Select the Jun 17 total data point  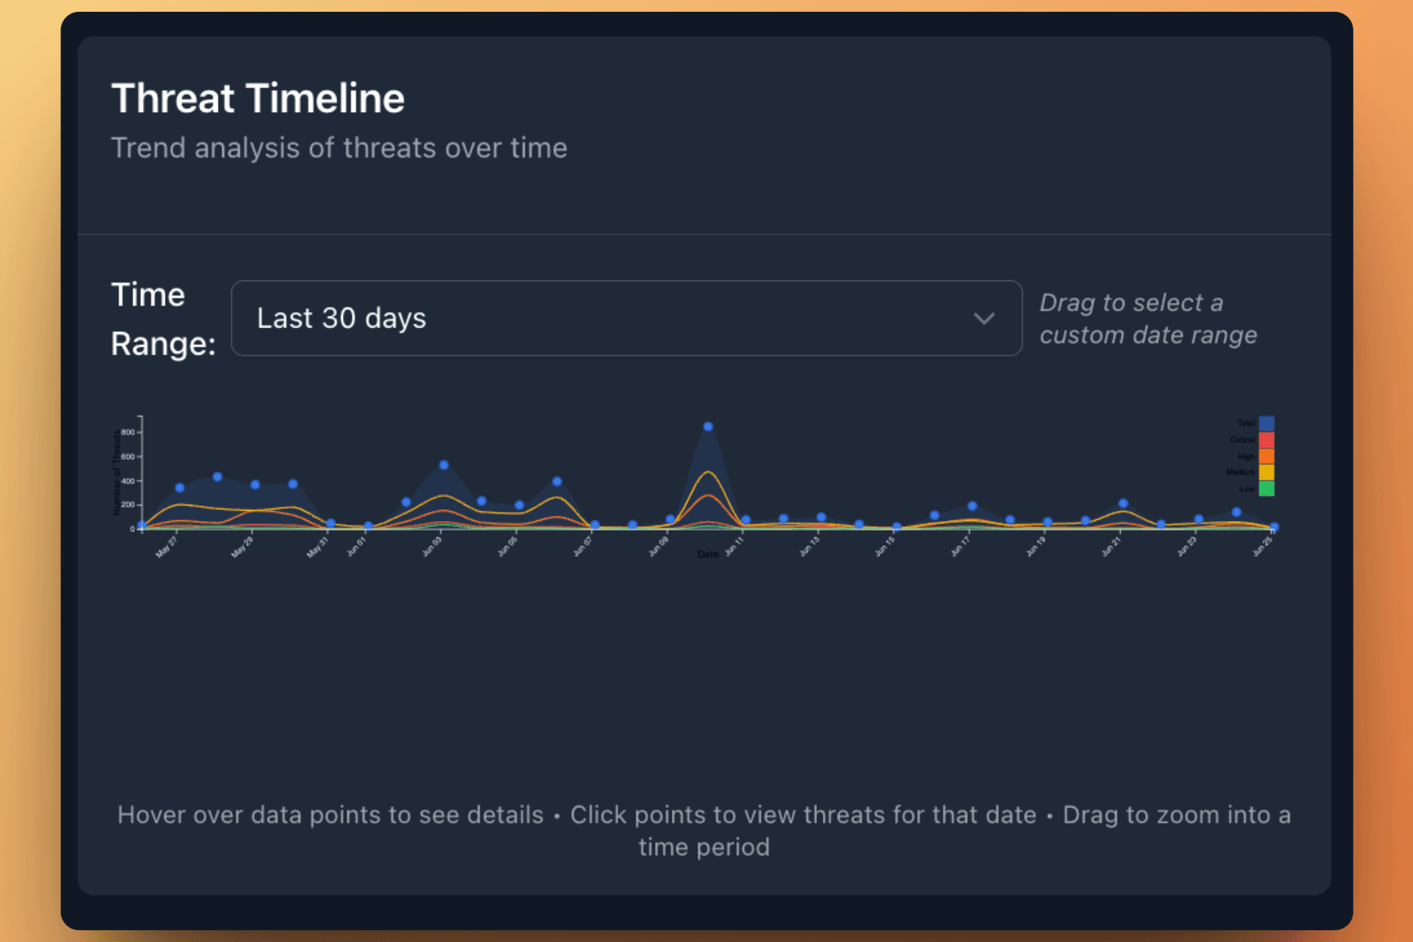(972, 506)
